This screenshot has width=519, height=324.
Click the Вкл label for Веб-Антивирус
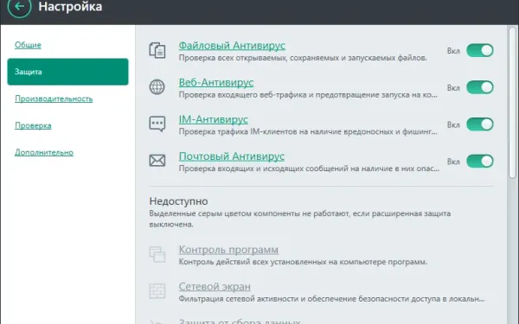453,88
